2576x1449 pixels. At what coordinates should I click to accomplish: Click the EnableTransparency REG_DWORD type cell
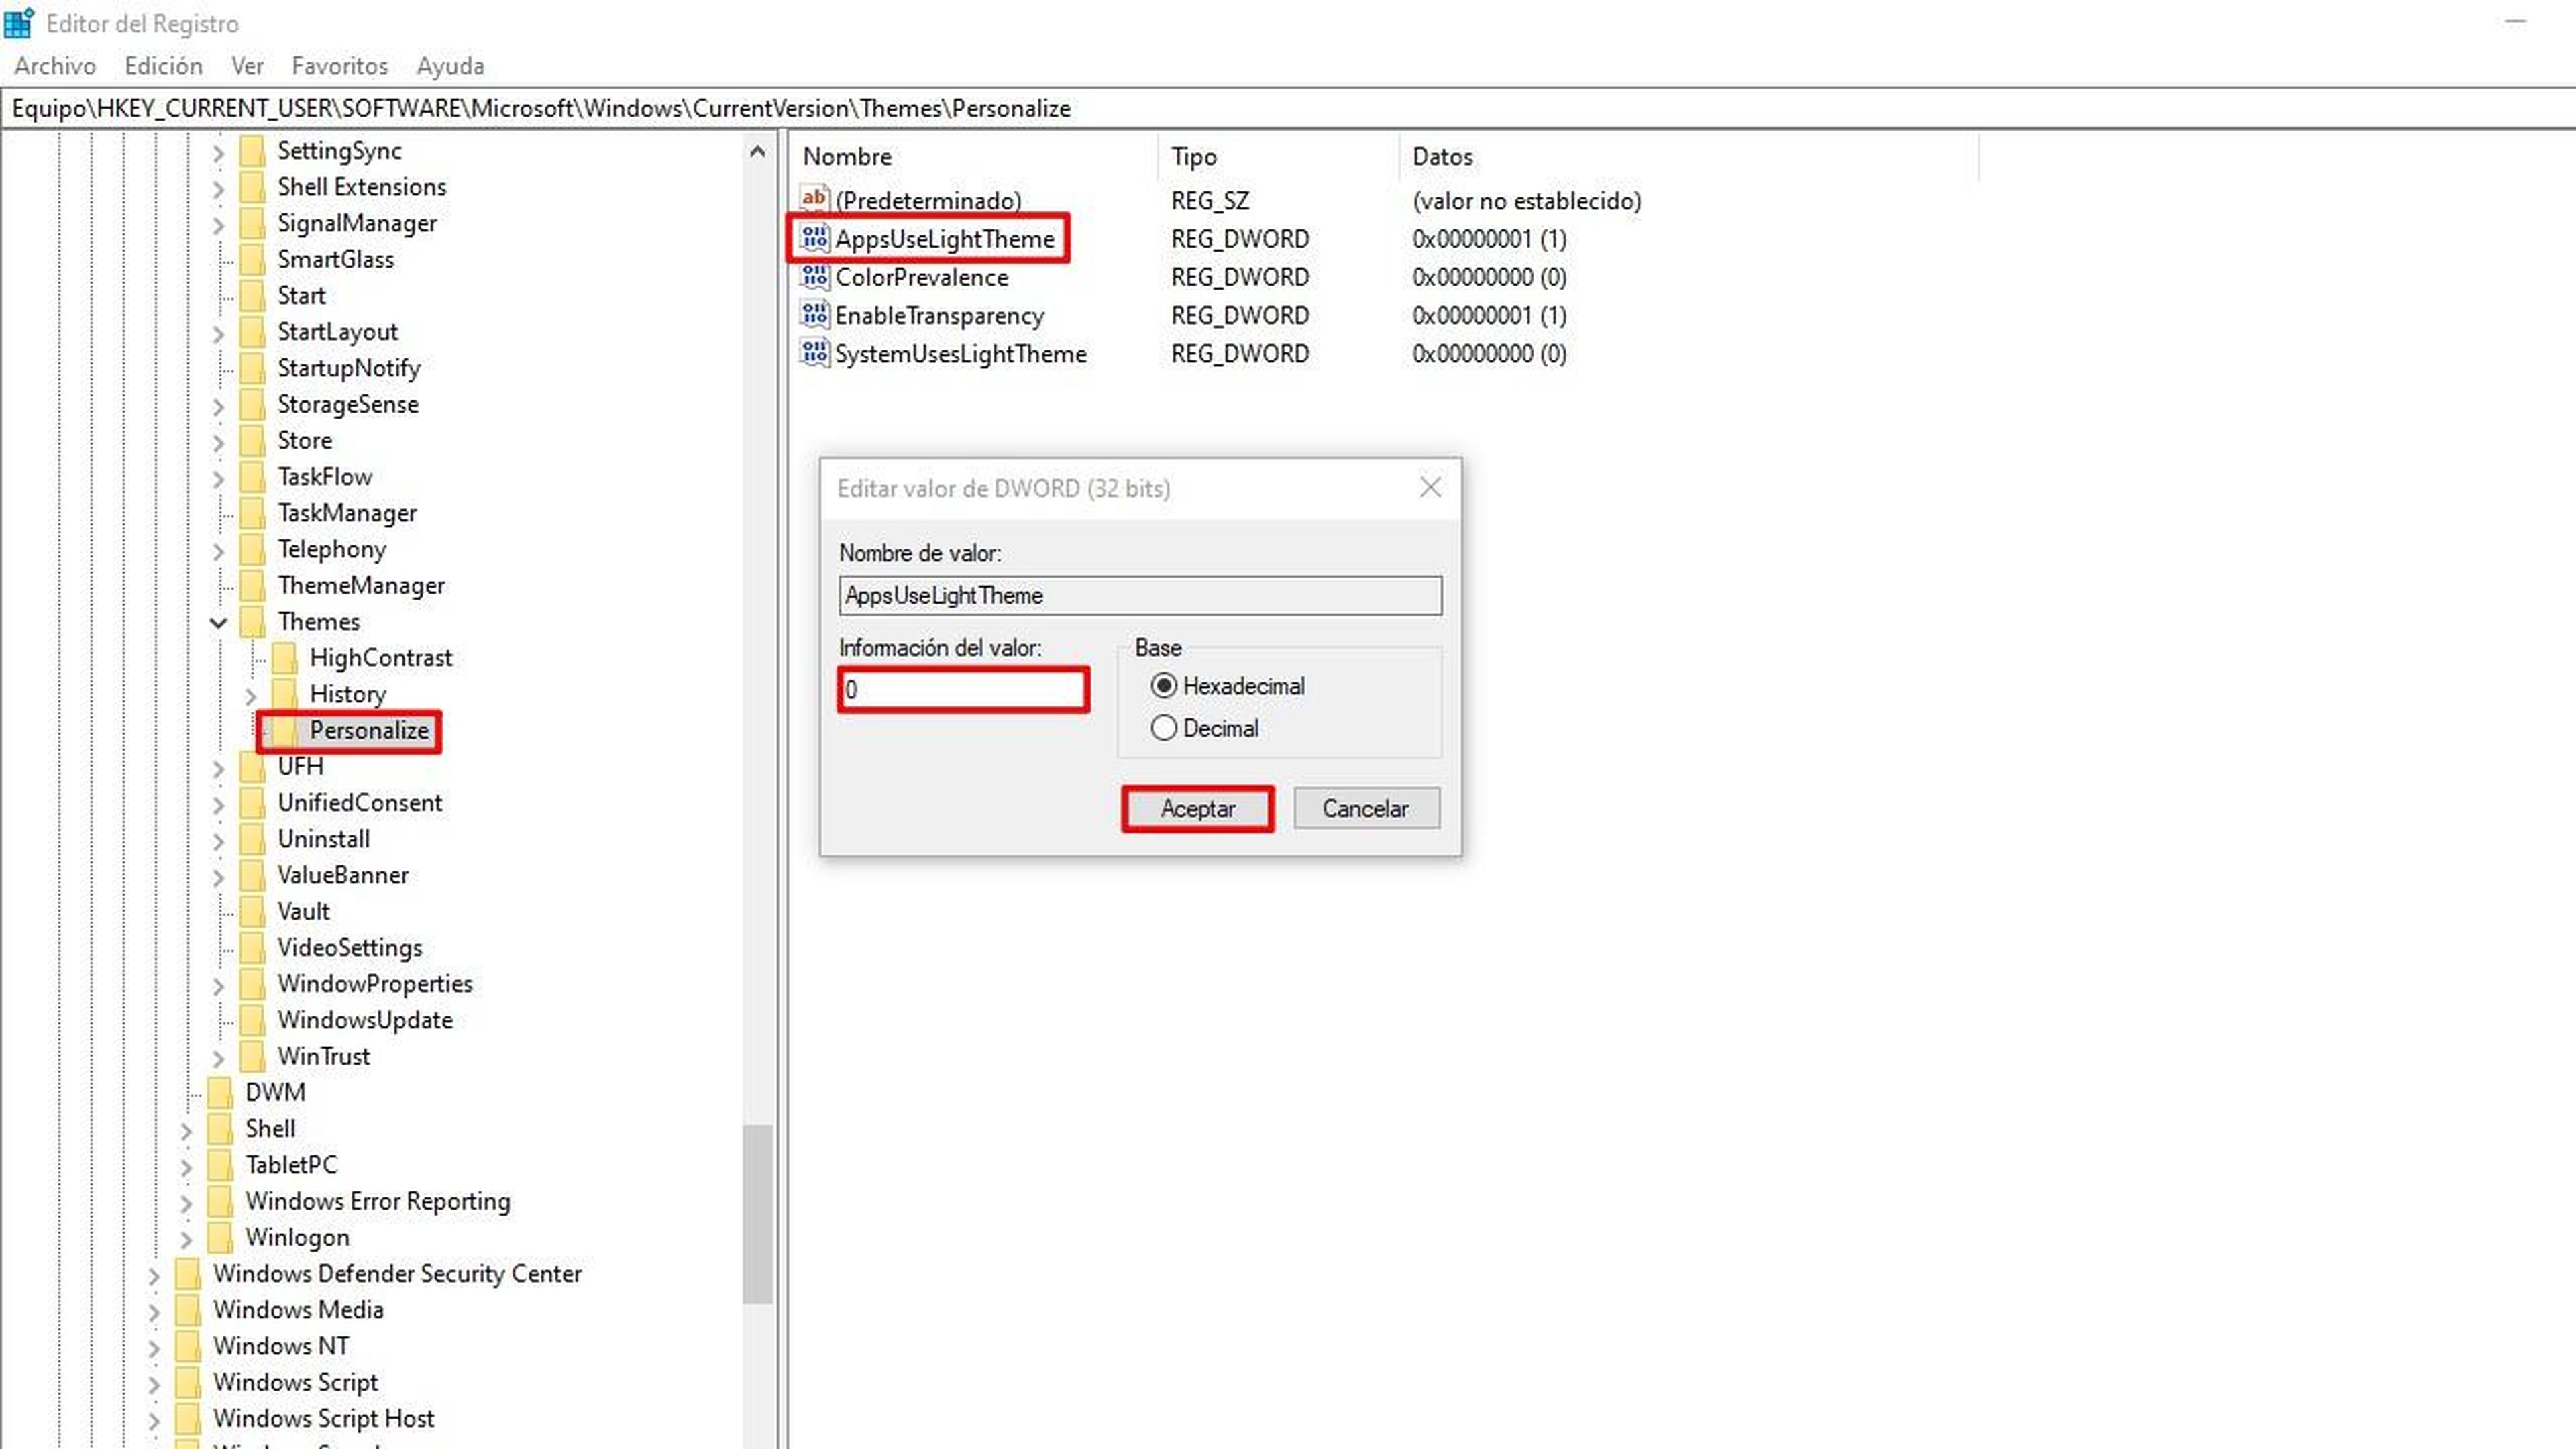1240,316
